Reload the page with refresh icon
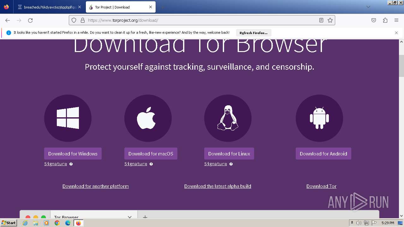The height and width of the screenshot is (227, 404). (30, 20)
